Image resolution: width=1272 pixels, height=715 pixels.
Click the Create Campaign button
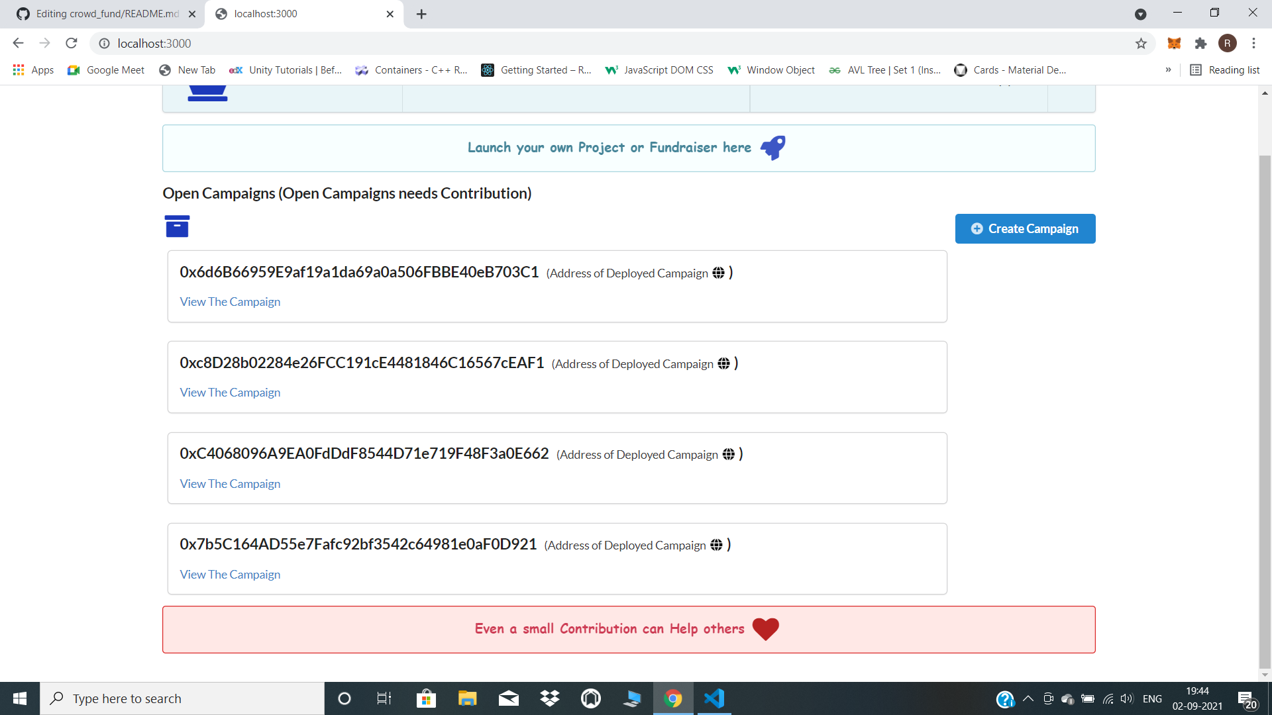tap(1025, 228)
